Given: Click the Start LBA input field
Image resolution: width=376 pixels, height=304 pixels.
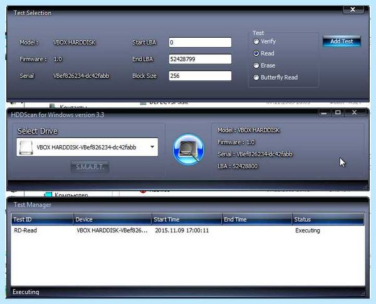Looking at the screenshot, I should [201, 42].
